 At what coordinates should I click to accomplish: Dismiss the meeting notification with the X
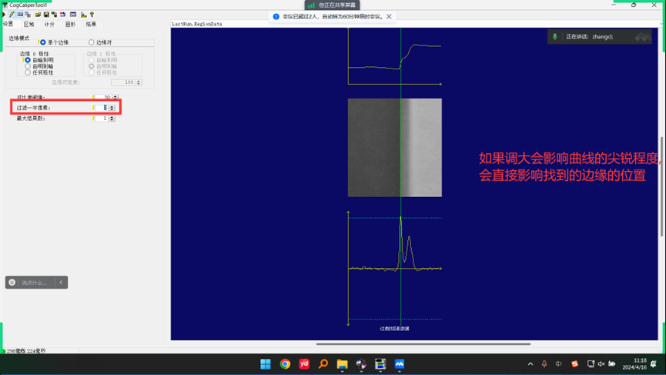[x=389, y=17]
